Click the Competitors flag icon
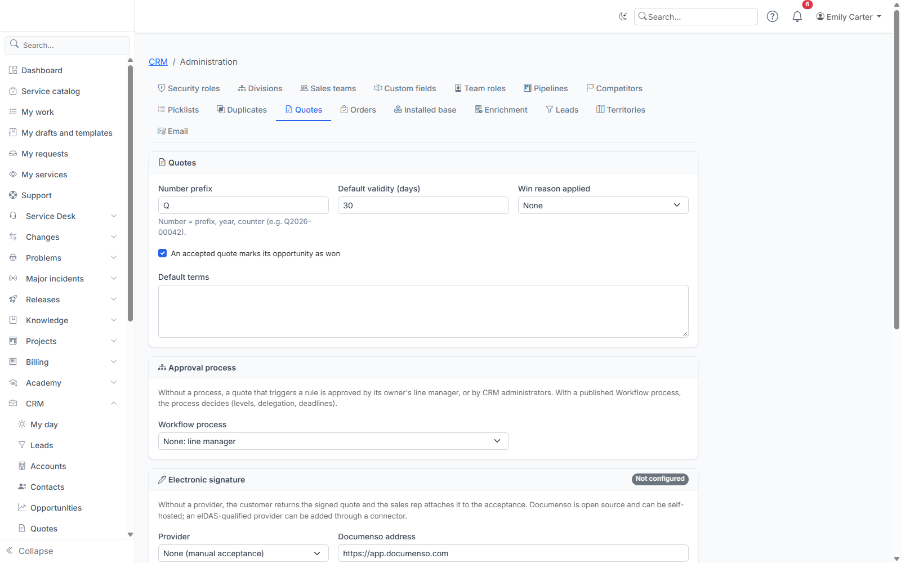The image size is (901, 563). 590,88
